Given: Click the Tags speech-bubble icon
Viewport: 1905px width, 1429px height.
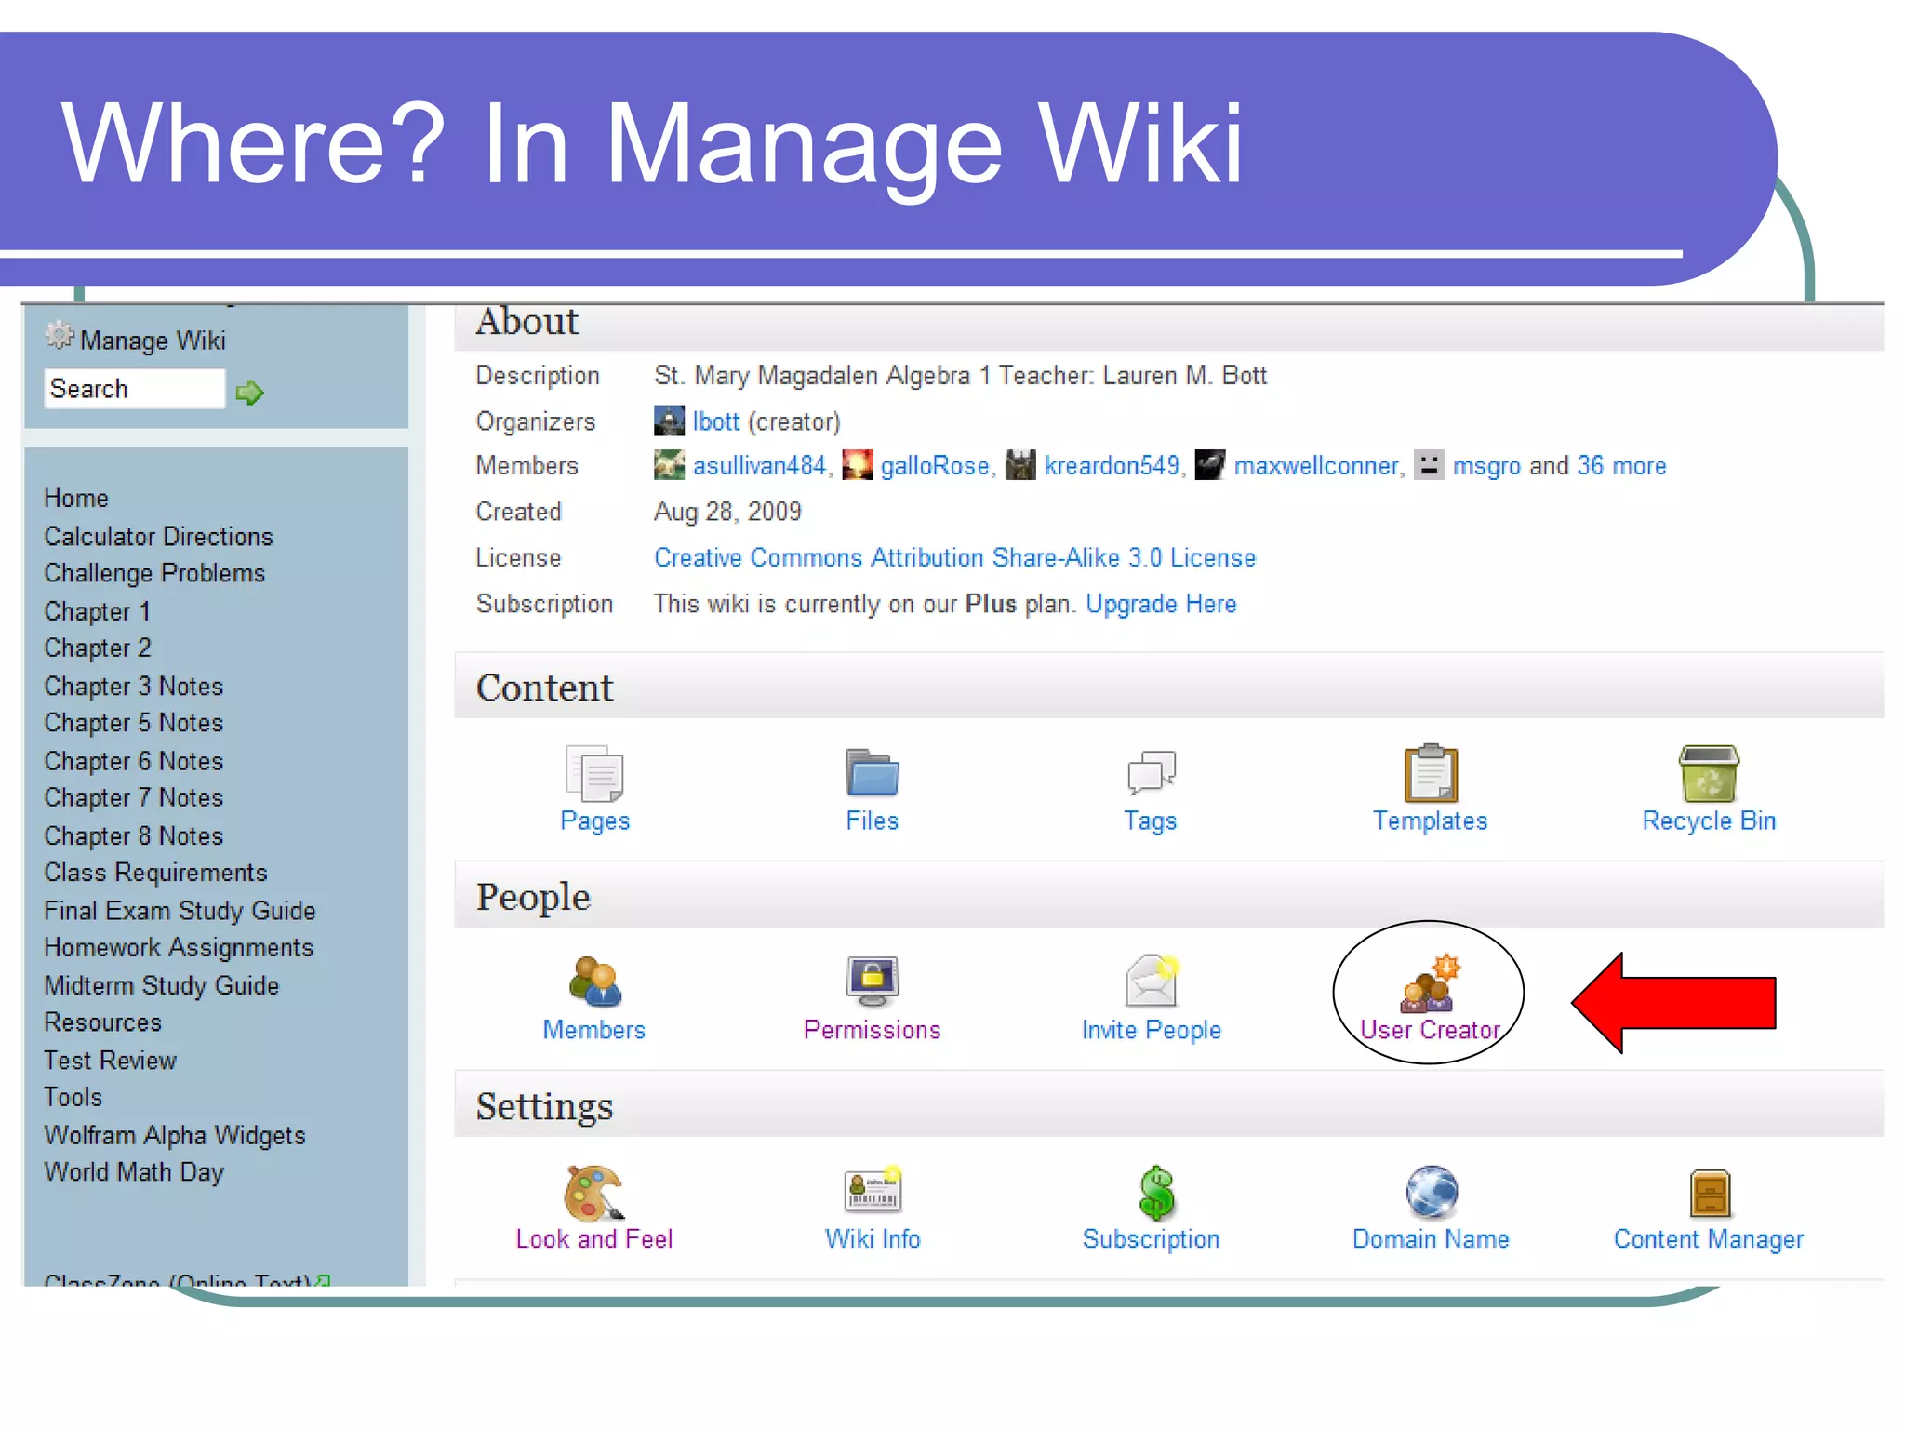Looking at the screenshot, I should pos(1151,772).
